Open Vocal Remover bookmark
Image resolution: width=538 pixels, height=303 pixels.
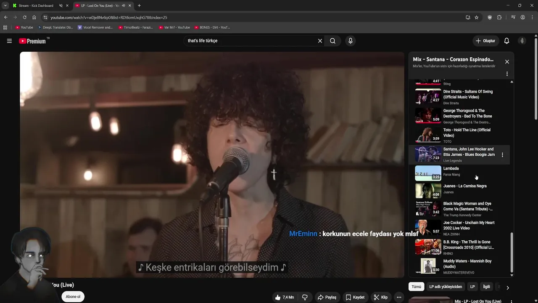pyautogui.click(x=95, y=27)
